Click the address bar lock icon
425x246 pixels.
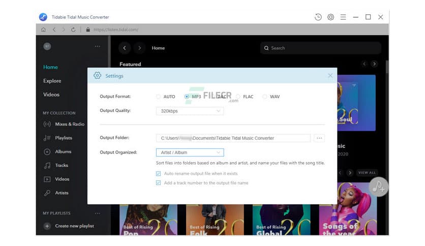coord(88,29)
